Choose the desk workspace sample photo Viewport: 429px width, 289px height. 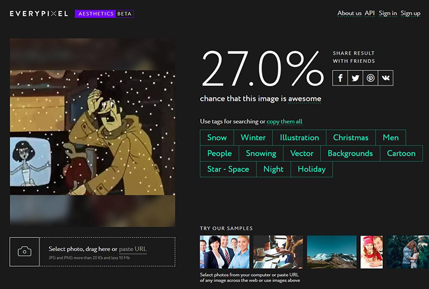pos(278,252)
